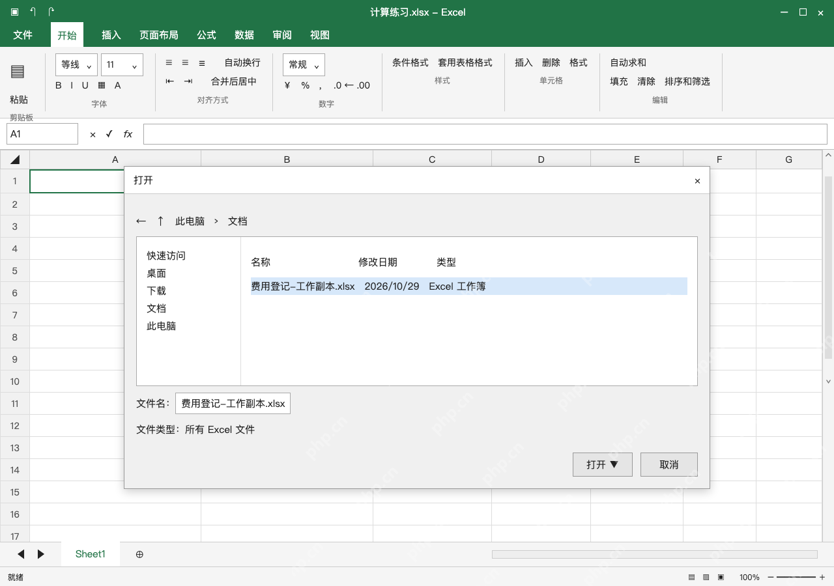The height and width of the screenshot is (586, 834).
Task: Switch to 页面布局 ribbon tab
Action: tap(159, 35)
